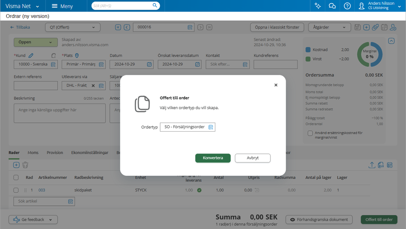Go to first order record
The width and height of the screenshot is (406, 229).
click(x=118, y=27)
